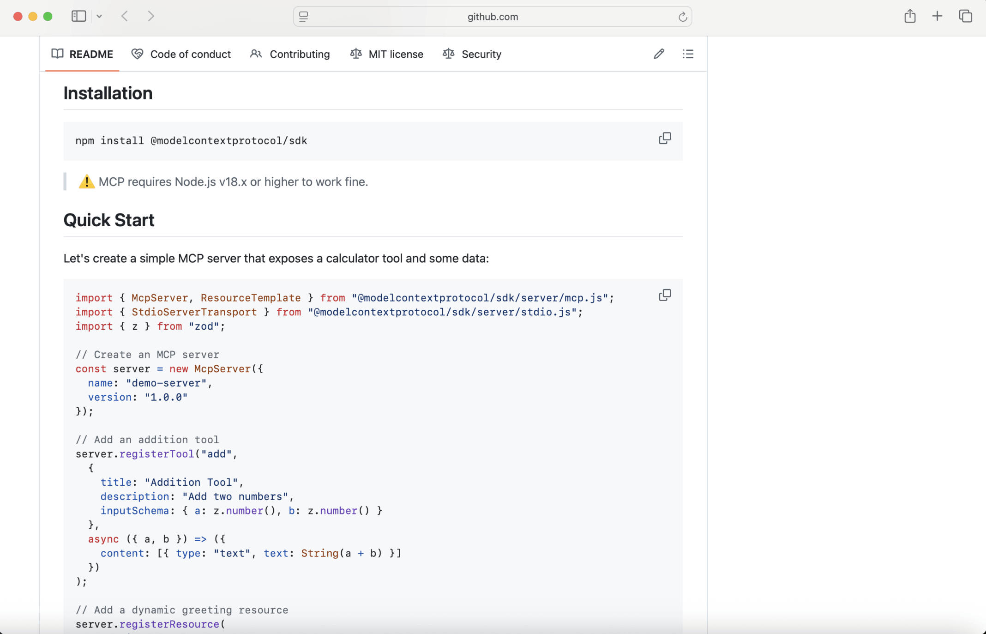Open the Code of conduct tab
986x634 pixels.
[181, 54]
